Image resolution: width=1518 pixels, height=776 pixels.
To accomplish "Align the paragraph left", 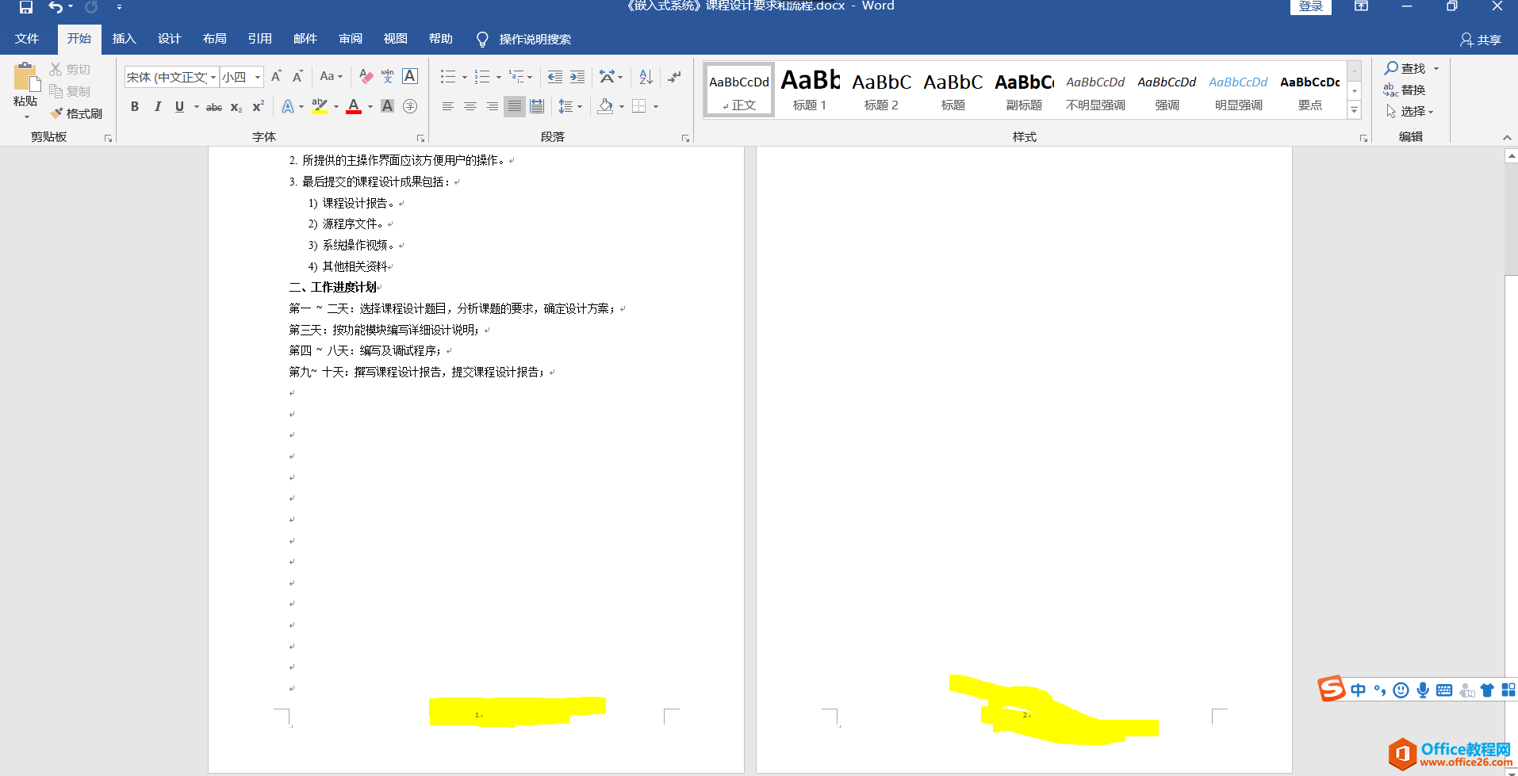I will (448, 106).
